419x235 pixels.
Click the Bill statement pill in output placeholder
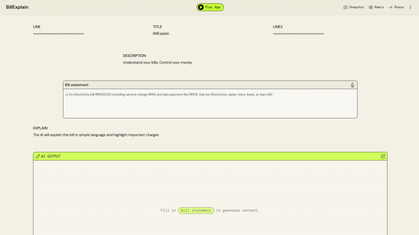[196, 211]
